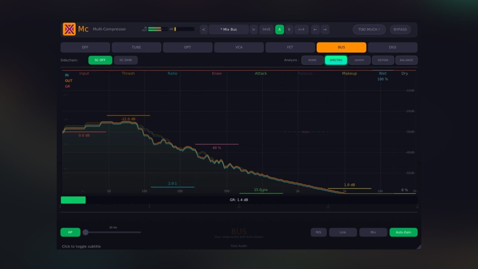Select the B state slot
This screenshot has height=269, width=478.
tap(289, 29)
